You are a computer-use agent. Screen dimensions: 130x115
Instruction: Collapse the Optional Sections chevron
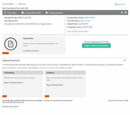pyautogui.click(x=125, y=60)
